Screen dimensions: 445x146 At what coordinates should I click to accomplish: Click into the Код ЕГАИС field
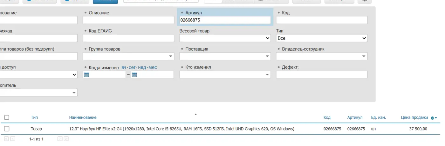(128, 38)
